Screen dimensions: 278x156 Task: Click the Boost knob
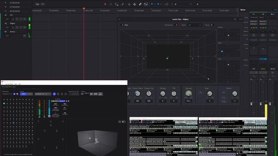coord(235,94)
